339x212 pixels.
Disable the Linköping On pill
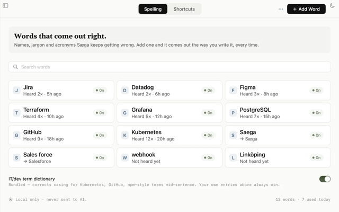click(x=316, y=158)
